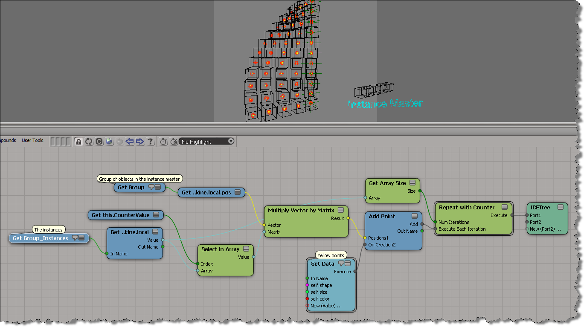The width and height of the screenshot is (584, 327).
Task: Toggle comment bubble on Get Group node
Action: 151,187
